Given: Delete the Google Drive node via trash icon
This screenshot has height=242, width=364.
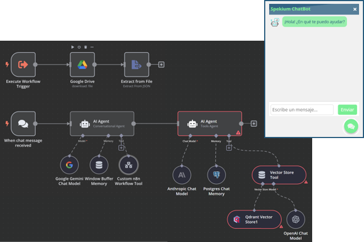Looking at the screenshot, I should tap(85, 47).
